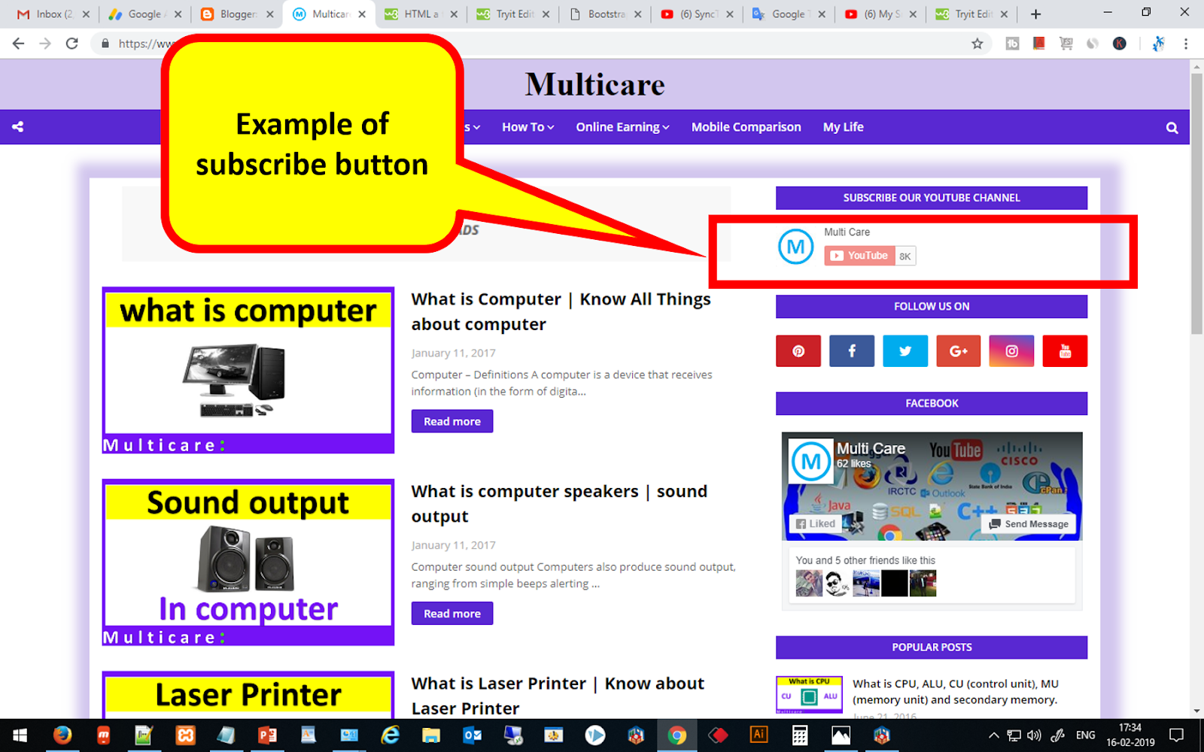Click the Keywords Everywhere K extension icon
Viewport: 1204px width, 752px height.
(x=1120, y=44)
